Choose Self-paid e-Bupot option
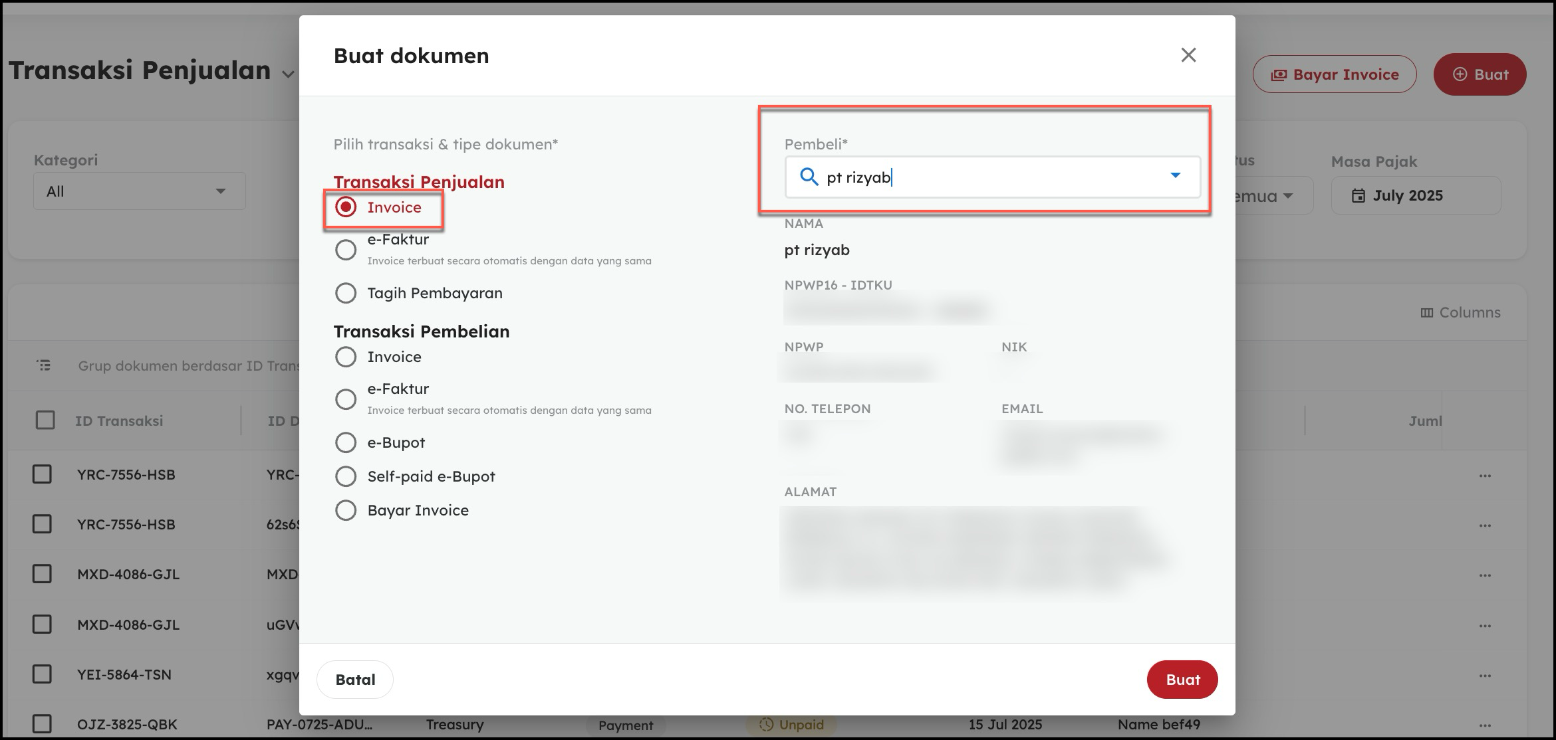The image size is (1556, 740). point(346,476)
